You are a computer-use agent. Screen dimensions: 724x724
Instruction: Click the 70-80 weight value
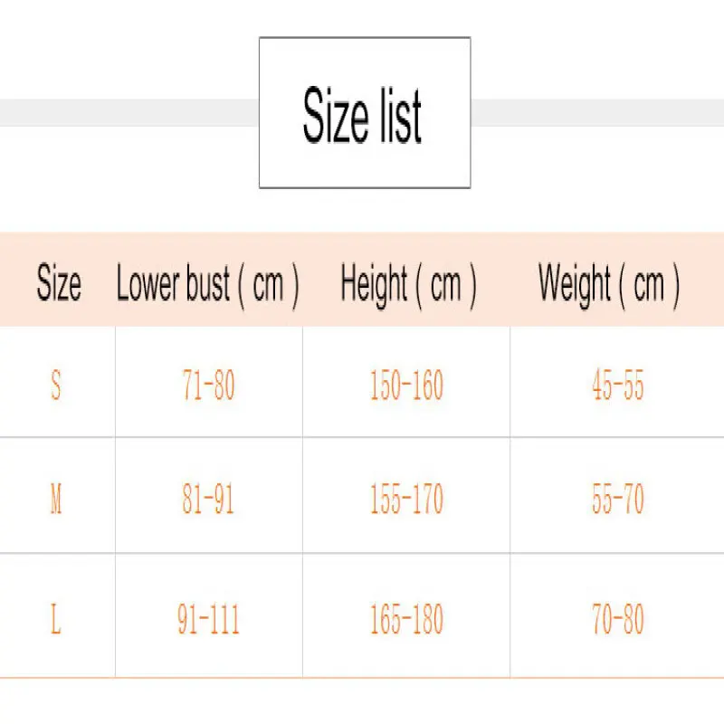pos(618,620)
